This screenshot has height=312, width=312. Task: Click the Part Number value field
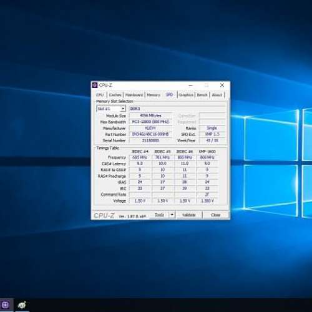(x=150, y=134)
